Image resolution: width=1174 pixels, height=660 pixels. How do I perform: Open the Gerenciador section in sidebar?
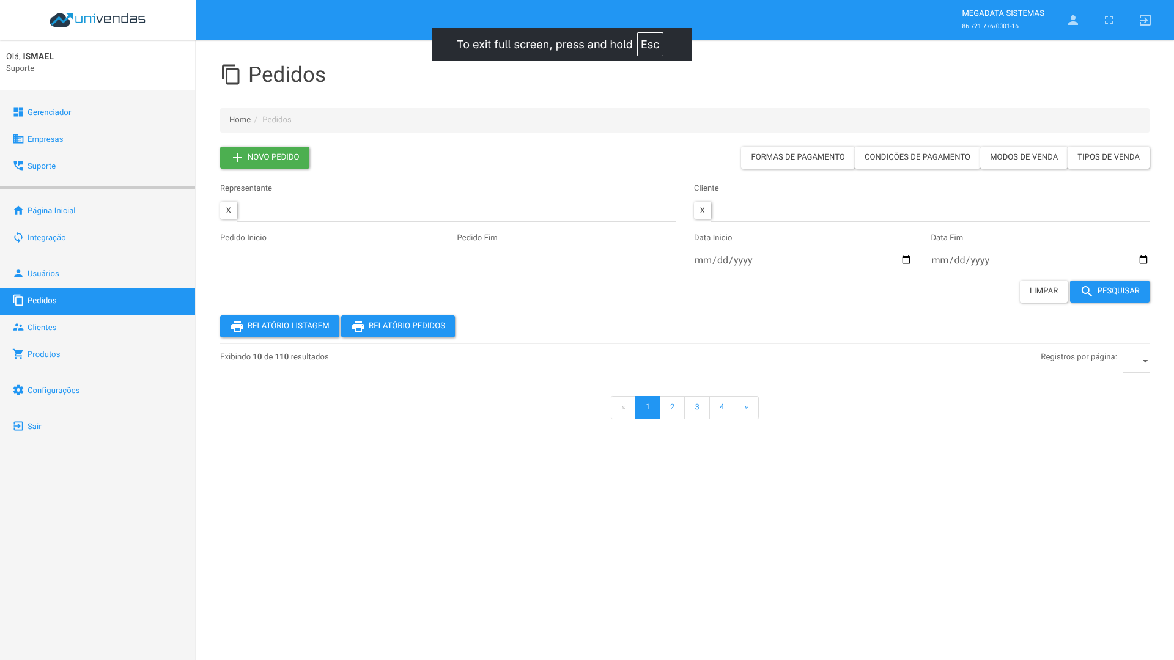(x=49, y=112)
